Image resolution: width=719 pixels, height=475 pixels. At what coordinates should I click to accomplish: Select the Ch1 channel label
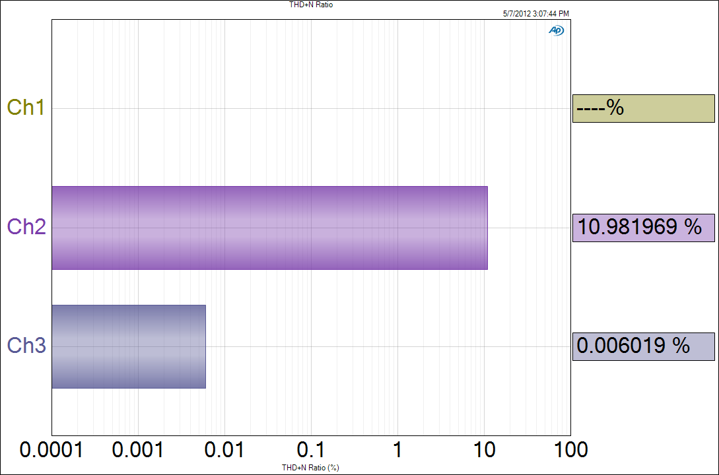(x=26, y=108)
